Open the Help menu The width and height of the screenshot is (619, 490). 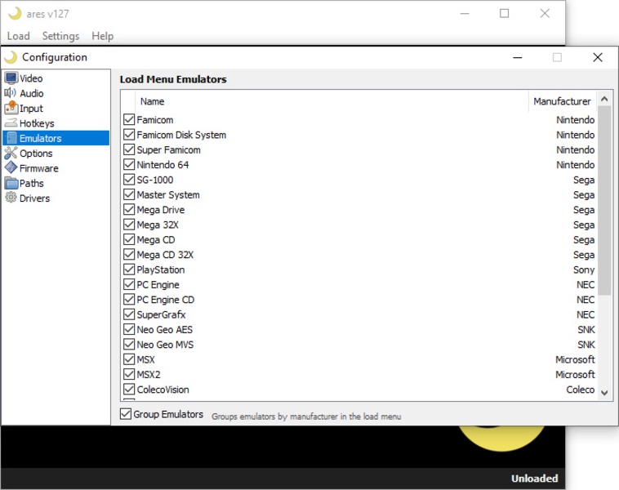[102, 36]
